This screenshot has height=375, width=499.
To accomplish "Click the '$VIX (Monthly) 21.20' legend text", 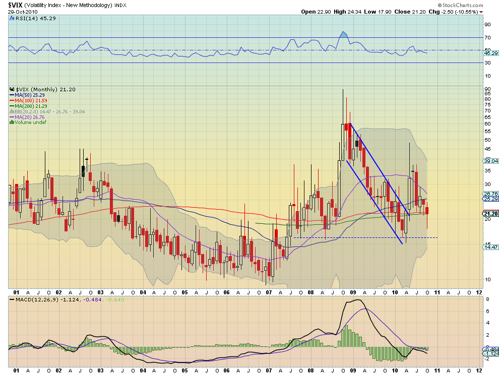I will pos(45,89).
